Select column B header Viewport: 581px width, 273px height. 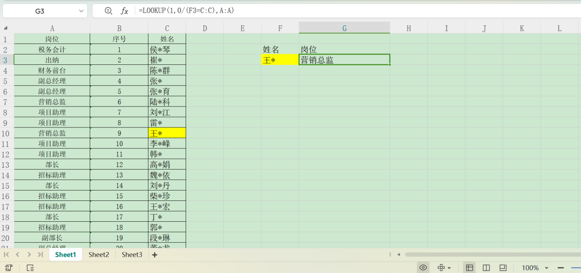pos(119,28)
